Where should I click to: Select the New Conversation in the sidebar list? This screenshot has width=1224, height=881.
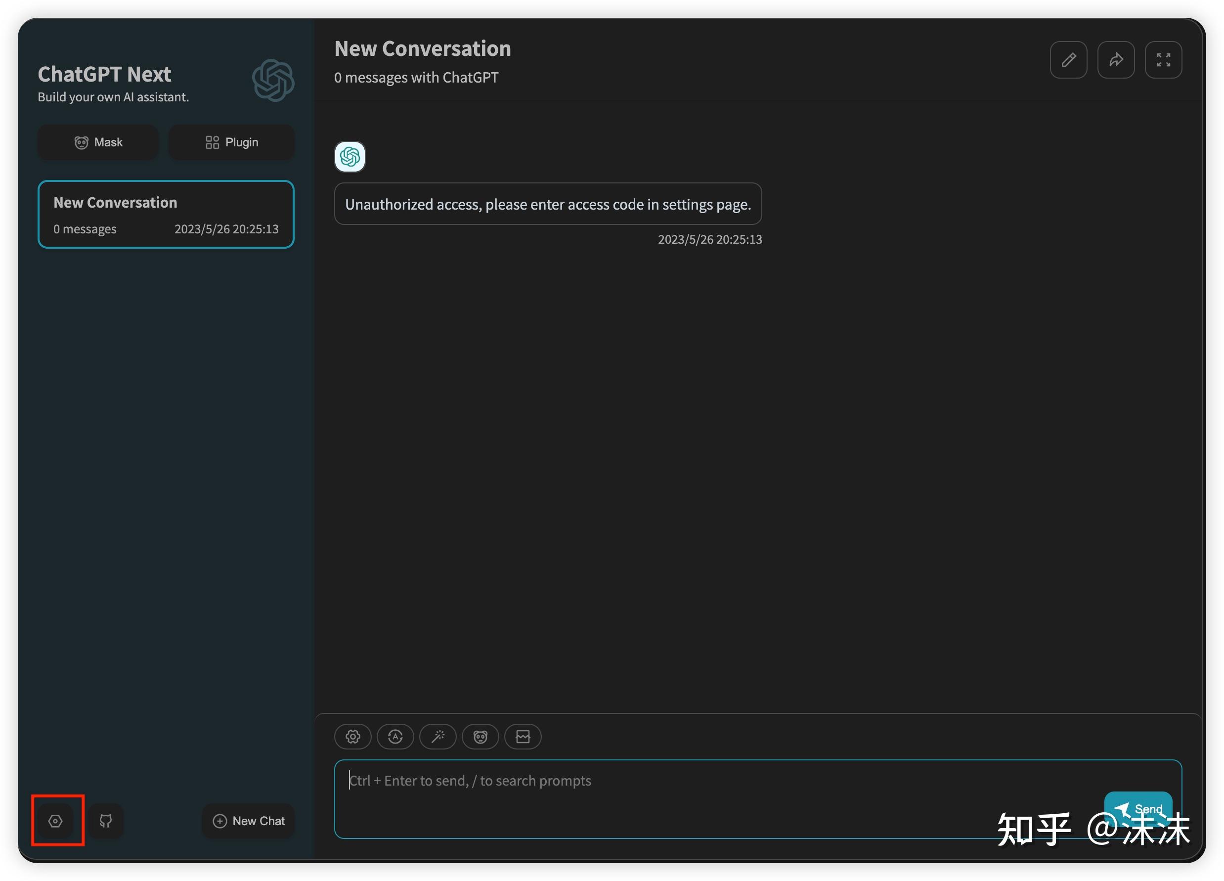tap(166, 214)
